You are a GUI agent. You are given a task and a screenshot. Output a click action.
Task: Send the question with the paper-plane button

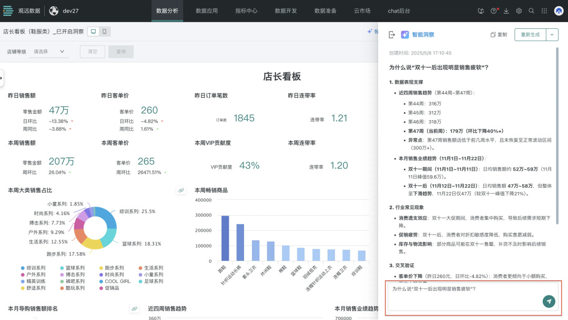pos(549,301)
